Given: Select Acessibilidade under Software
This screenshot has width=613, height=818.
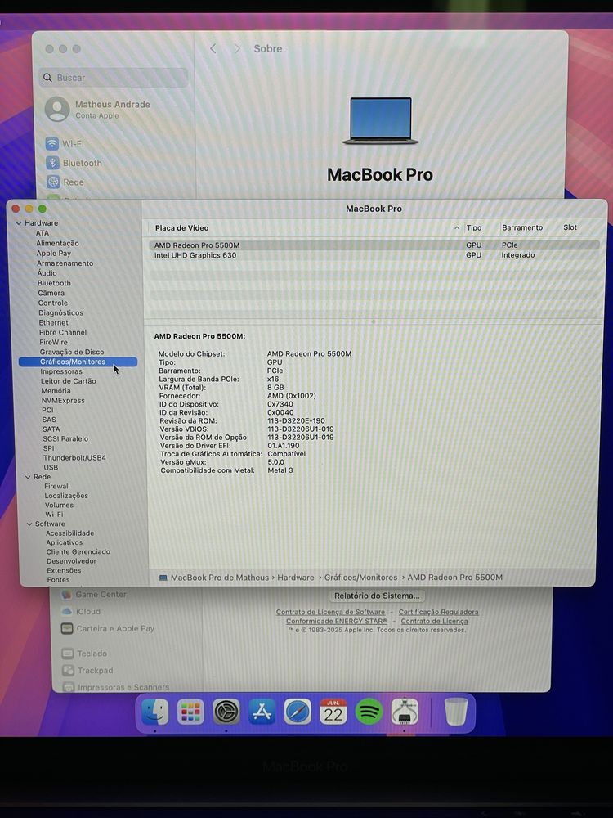Looking at the screenshot, I should (69, 533).
